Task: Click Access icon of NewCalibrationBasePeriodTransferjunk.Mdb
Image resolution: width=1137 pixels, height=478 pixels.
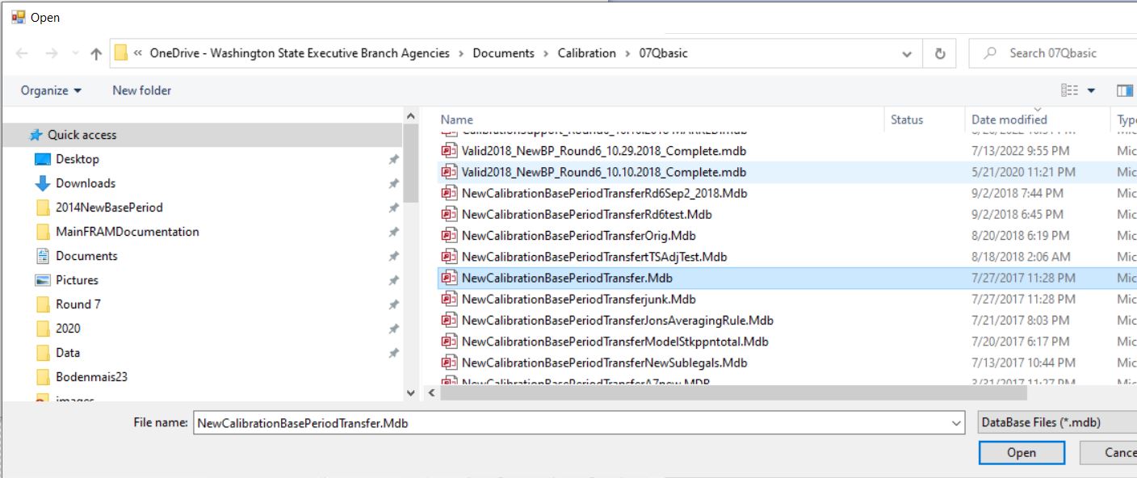Action: [x=449, y=299]
